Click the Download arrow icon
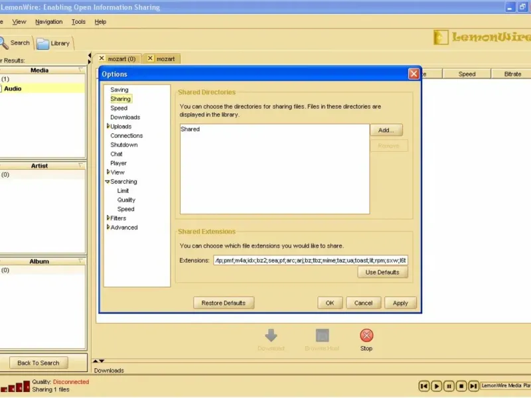Viewport: 531px width, 398px height. pos(271,336)
